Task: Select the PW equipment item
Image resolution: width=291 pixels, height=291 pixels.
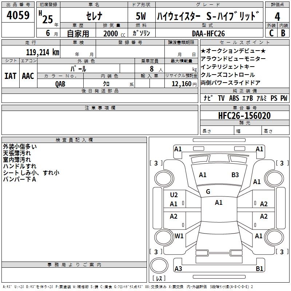Action: [284, 98]
